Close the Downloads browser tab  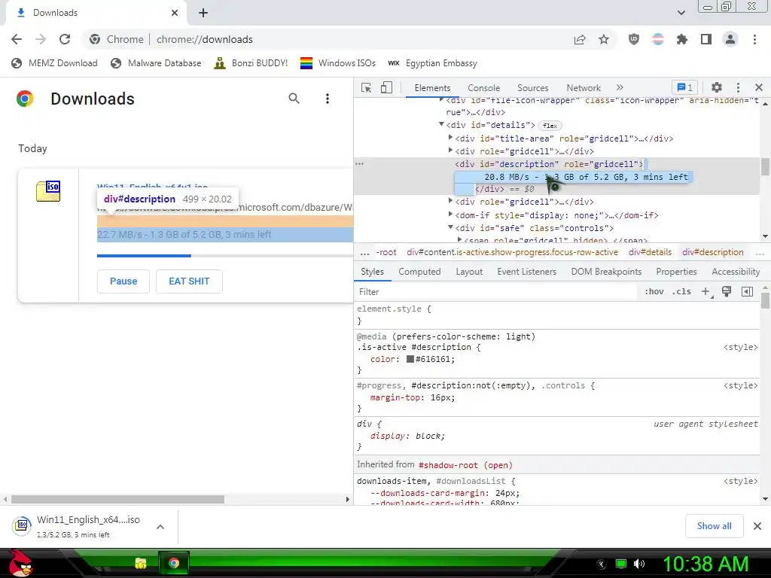175,13
